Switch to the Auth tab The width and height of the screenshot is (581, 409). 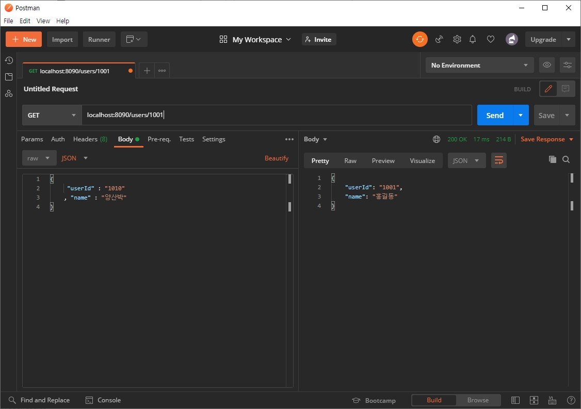(x=58, y=139)
